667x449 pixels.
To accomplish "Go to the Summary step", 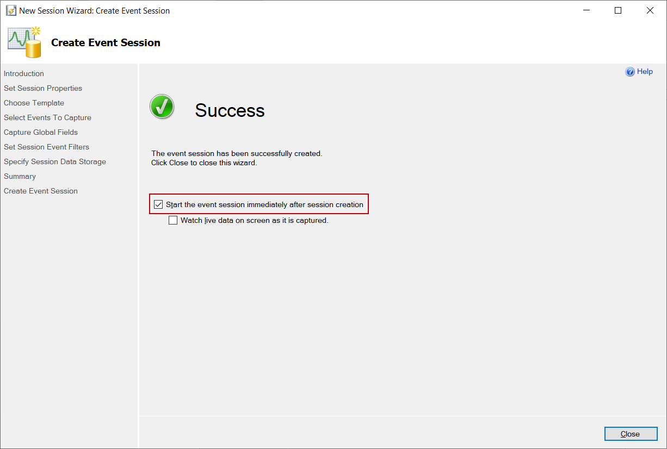I will 20,176.
